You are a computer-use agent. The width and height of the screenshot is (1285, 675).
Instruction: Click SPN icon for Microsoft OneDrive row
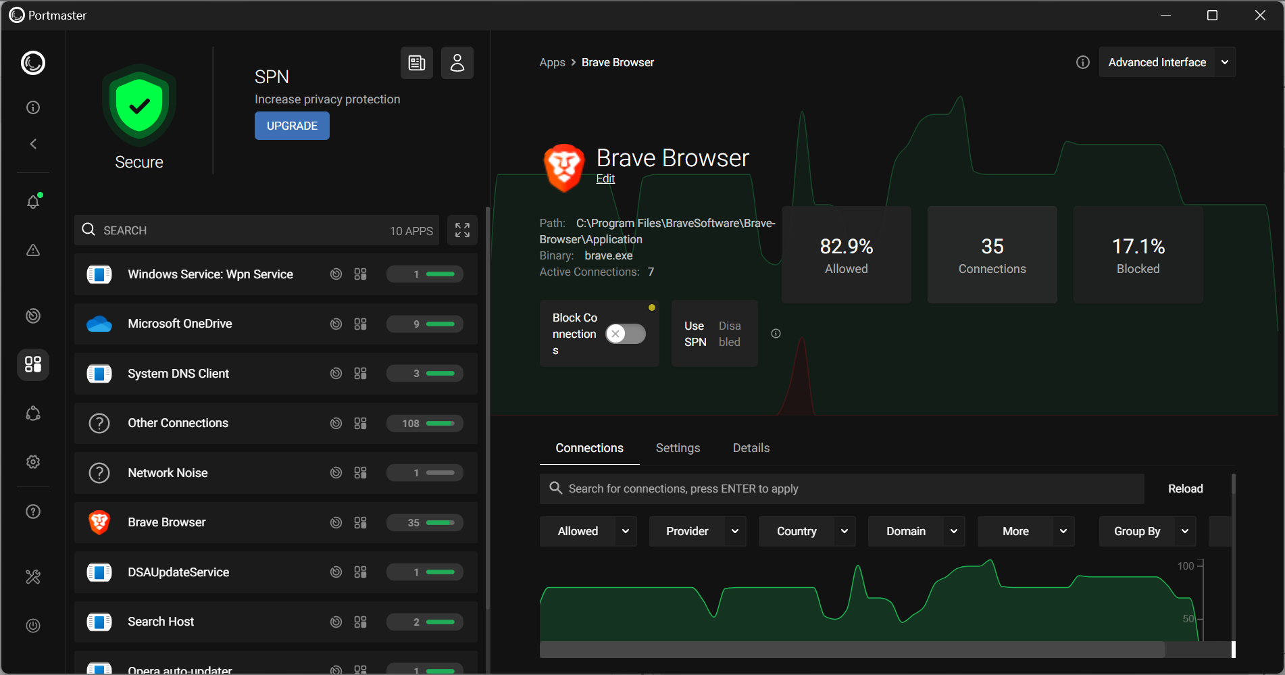point(336,324)
